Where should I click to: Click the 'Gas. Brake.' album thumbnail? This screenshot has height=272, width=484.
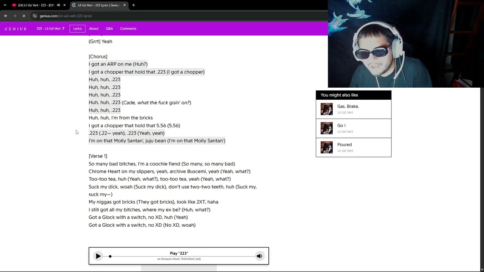(x=327, y=109)
